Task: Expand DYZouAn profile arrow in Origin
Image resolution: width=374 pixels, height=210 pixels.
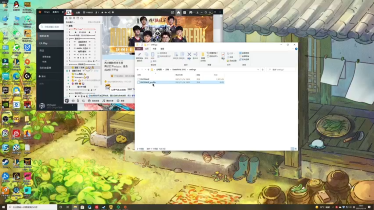Action: pos(72,105)
